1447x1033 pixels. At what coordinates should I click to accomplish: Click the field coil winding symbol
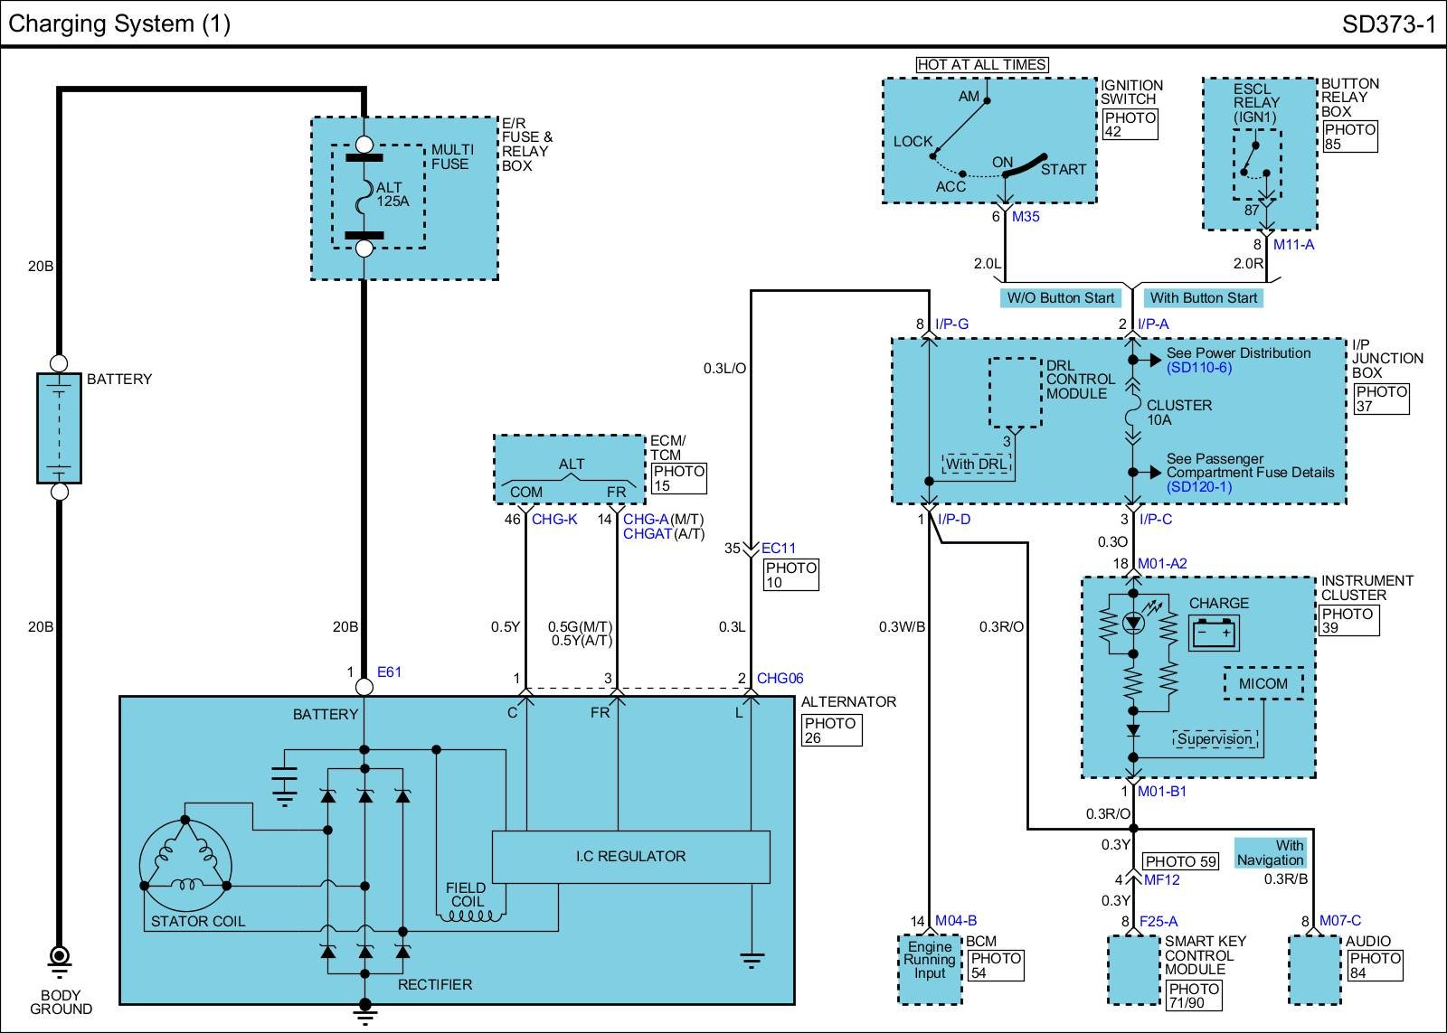[x=469, y=915]
